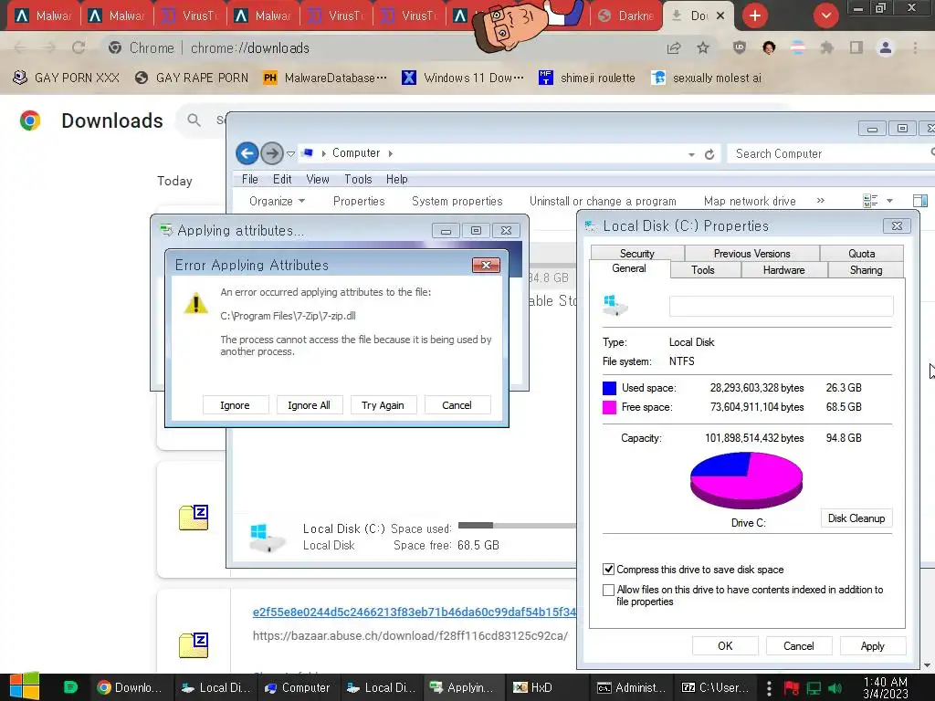
Task: Open the e2f55e8e0244… download file link
Action: [415, 612]
